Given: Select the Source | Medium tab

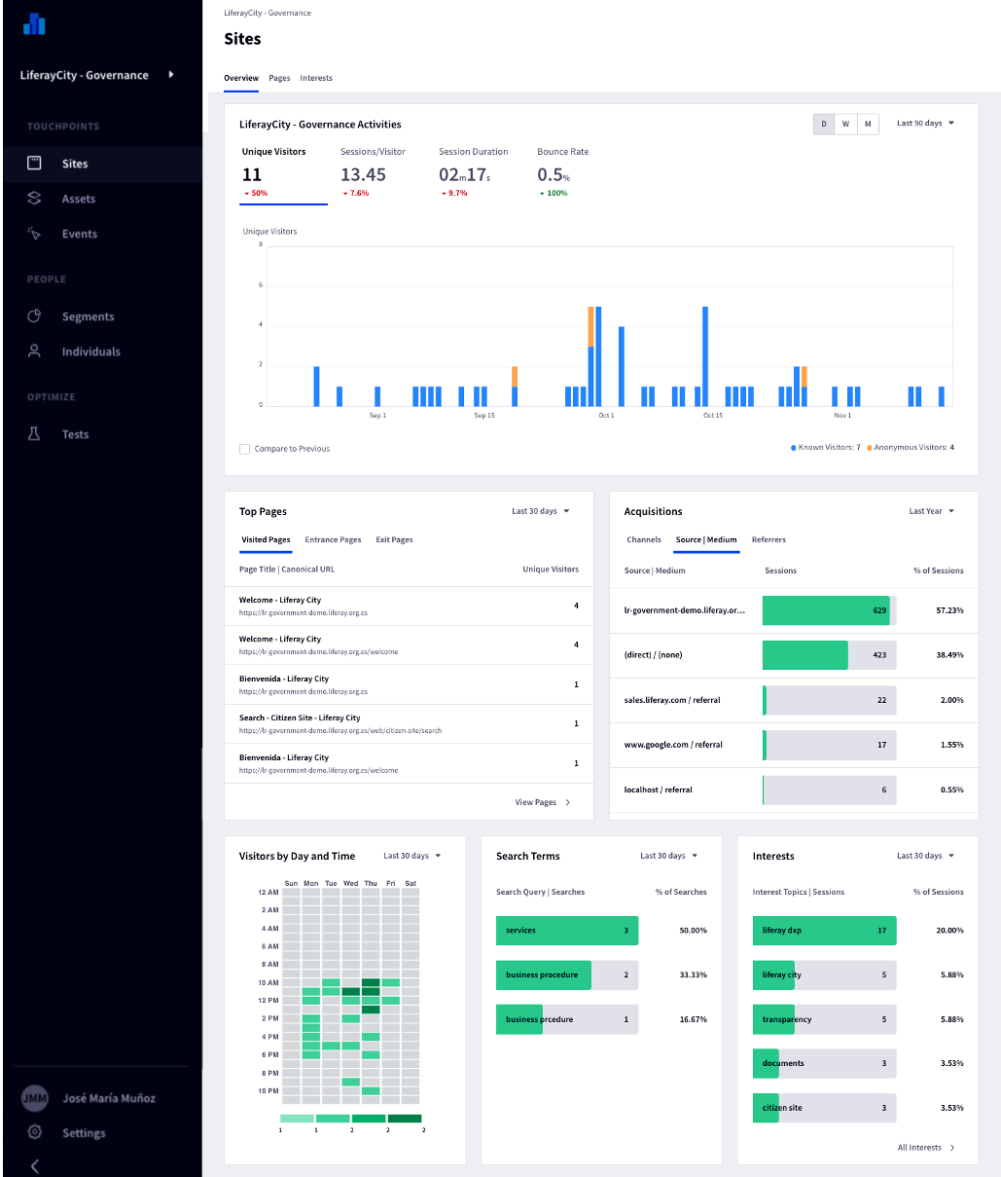Looking at the screenshot, I should point(706,539).
